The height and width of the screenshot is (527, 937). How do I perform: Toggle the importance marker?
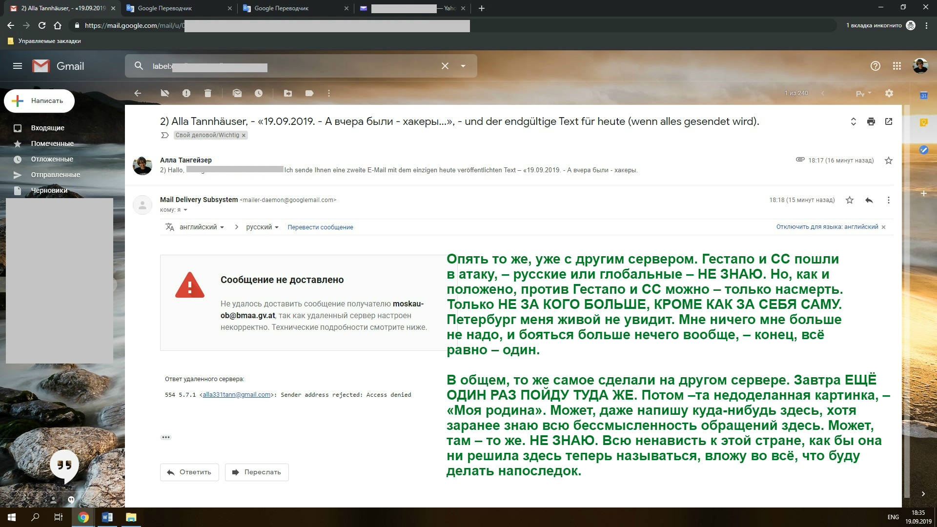[x=164, y=135]
